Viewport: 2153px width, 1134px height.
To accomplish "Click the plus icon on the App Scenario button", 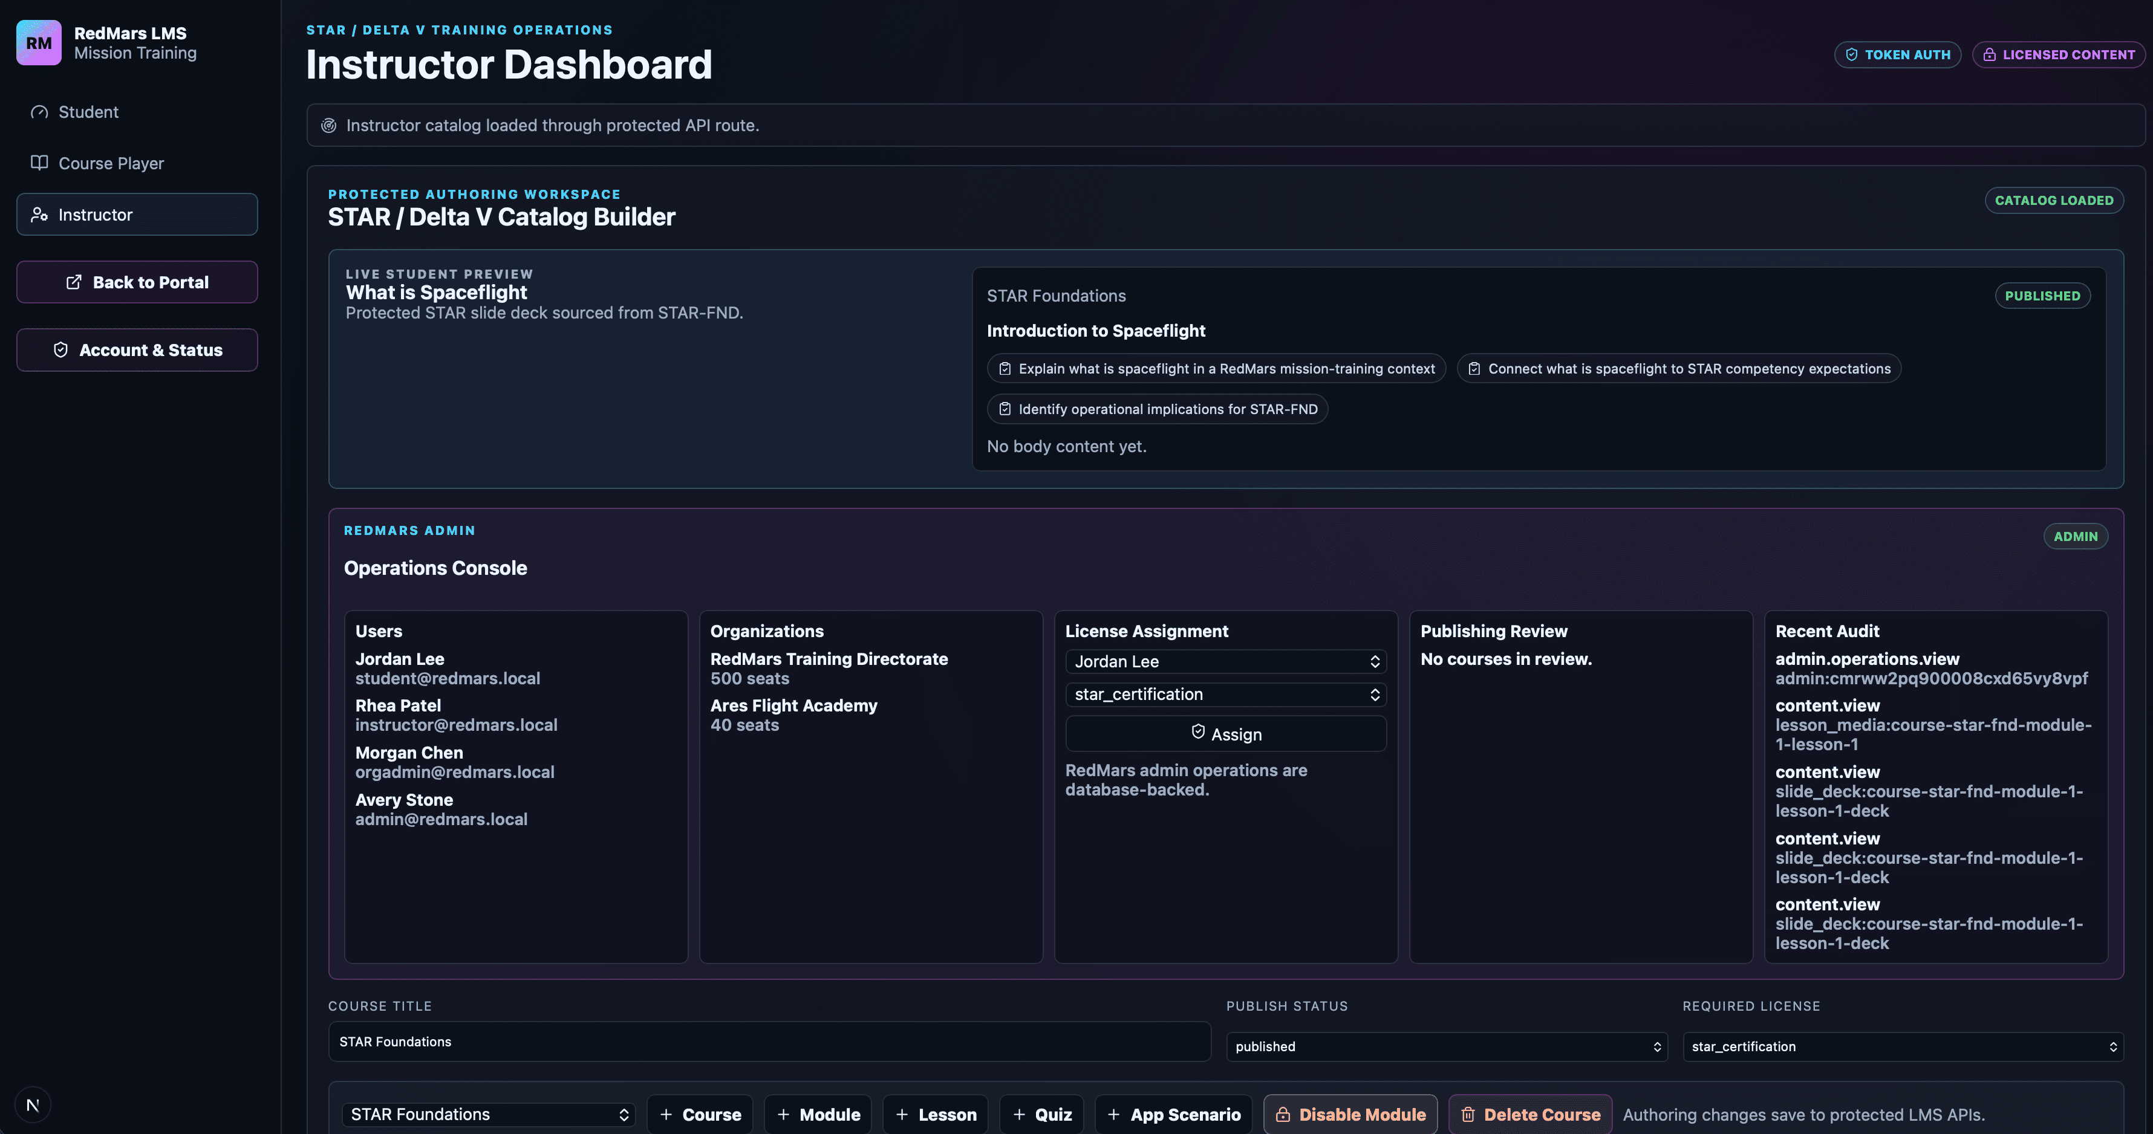I will coord(1113,1115).
